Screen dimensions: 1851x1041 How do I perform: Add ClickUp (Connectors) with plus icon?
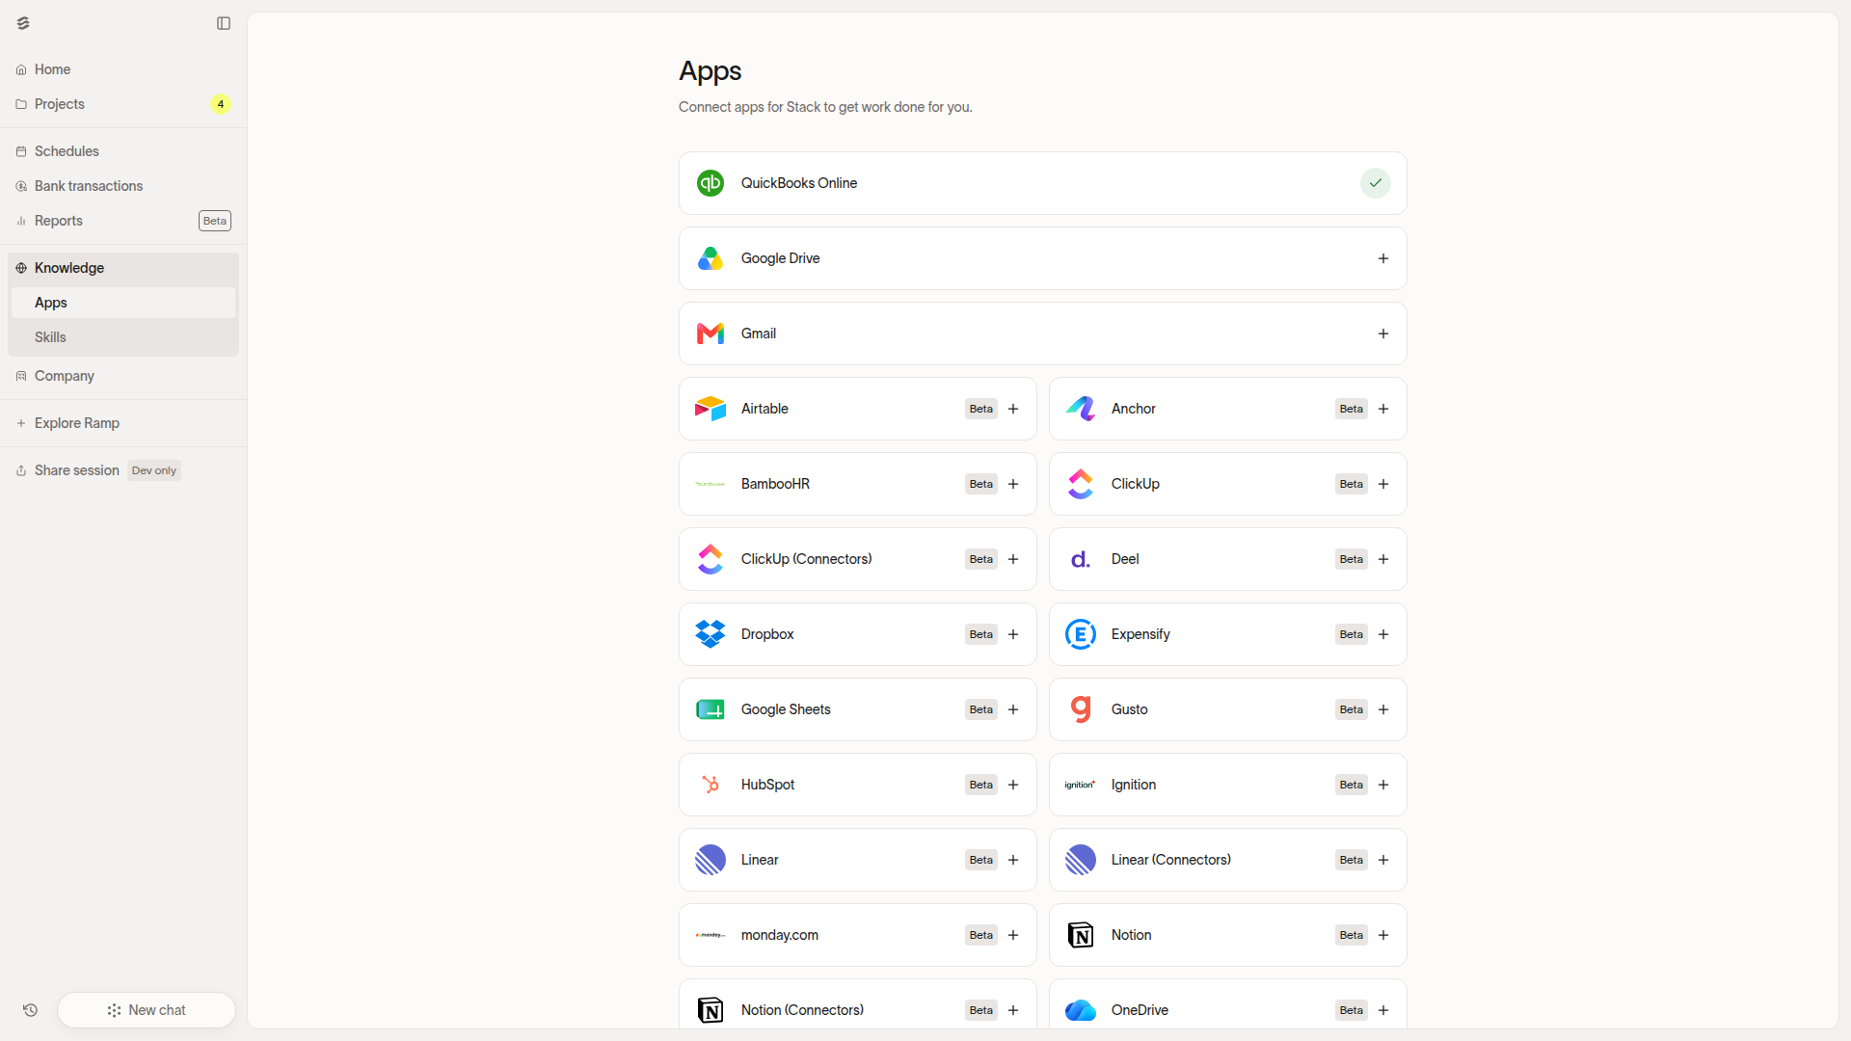click(1013, 559)
